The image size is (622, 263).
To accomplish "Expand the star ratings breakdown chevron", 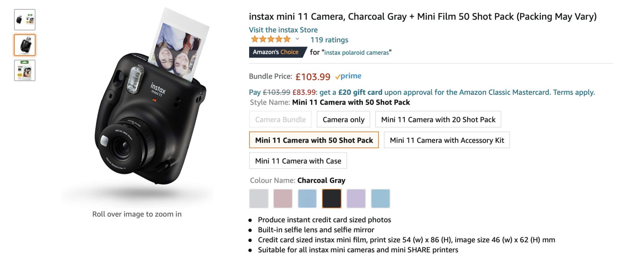I will coord(297,39).
